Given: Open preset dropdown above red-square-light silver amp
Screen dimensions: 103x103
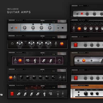Looking at the screenshot, I should (83, 6).
